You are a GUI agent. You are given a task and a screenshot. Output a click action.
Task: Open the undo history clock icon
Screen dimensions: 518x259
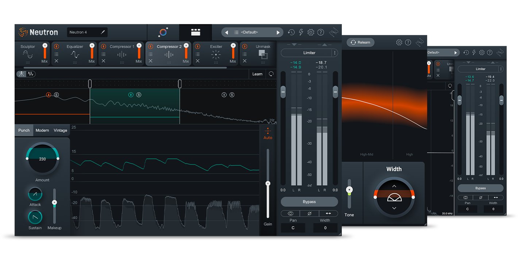coord(291,32)
